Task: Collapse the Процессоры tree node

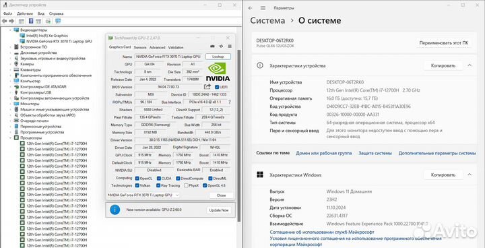Action: (x=10, y=137)
